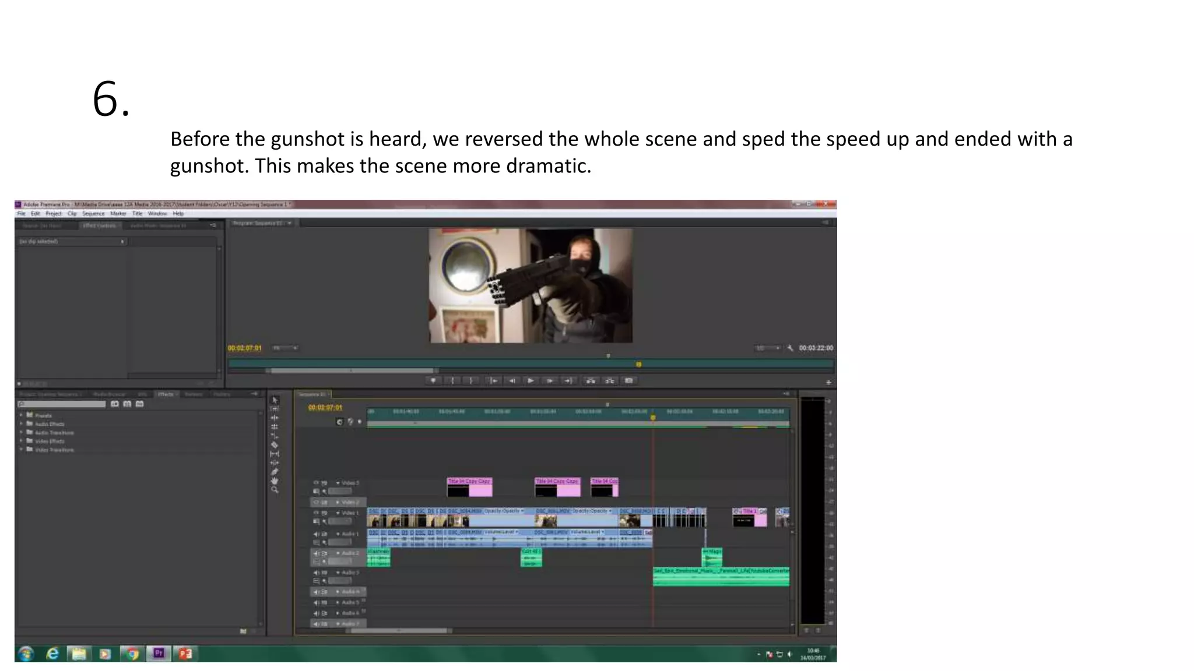
Task: Click the timeline ruler playhead
Action: coord(653,417)
